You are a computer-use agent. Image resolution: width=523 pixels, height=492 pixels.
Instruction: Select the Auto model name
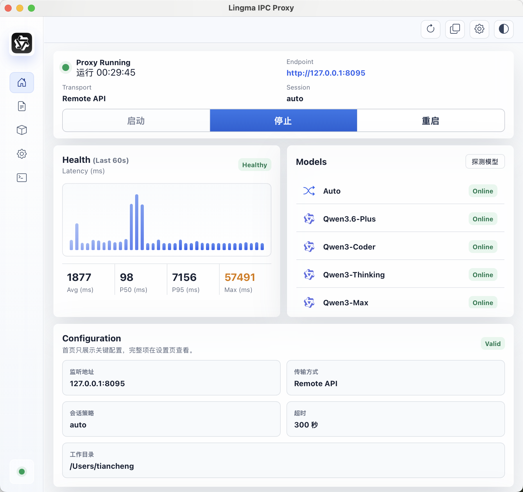point(332,191)
